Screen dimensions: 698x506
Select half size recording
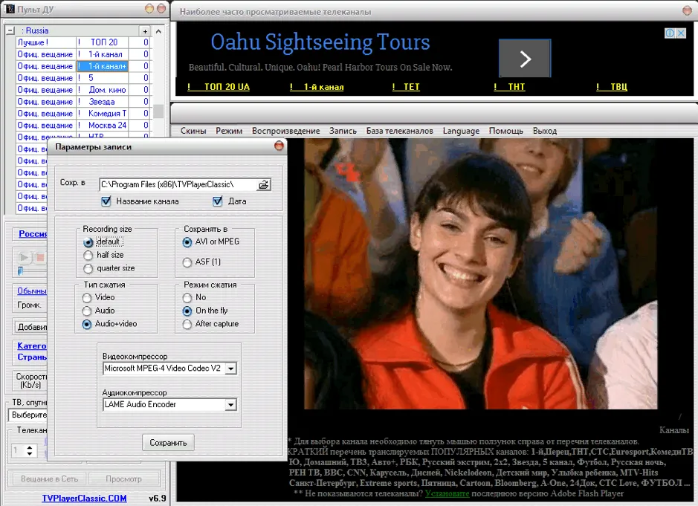pyautogui.click(x=88, y=255)
